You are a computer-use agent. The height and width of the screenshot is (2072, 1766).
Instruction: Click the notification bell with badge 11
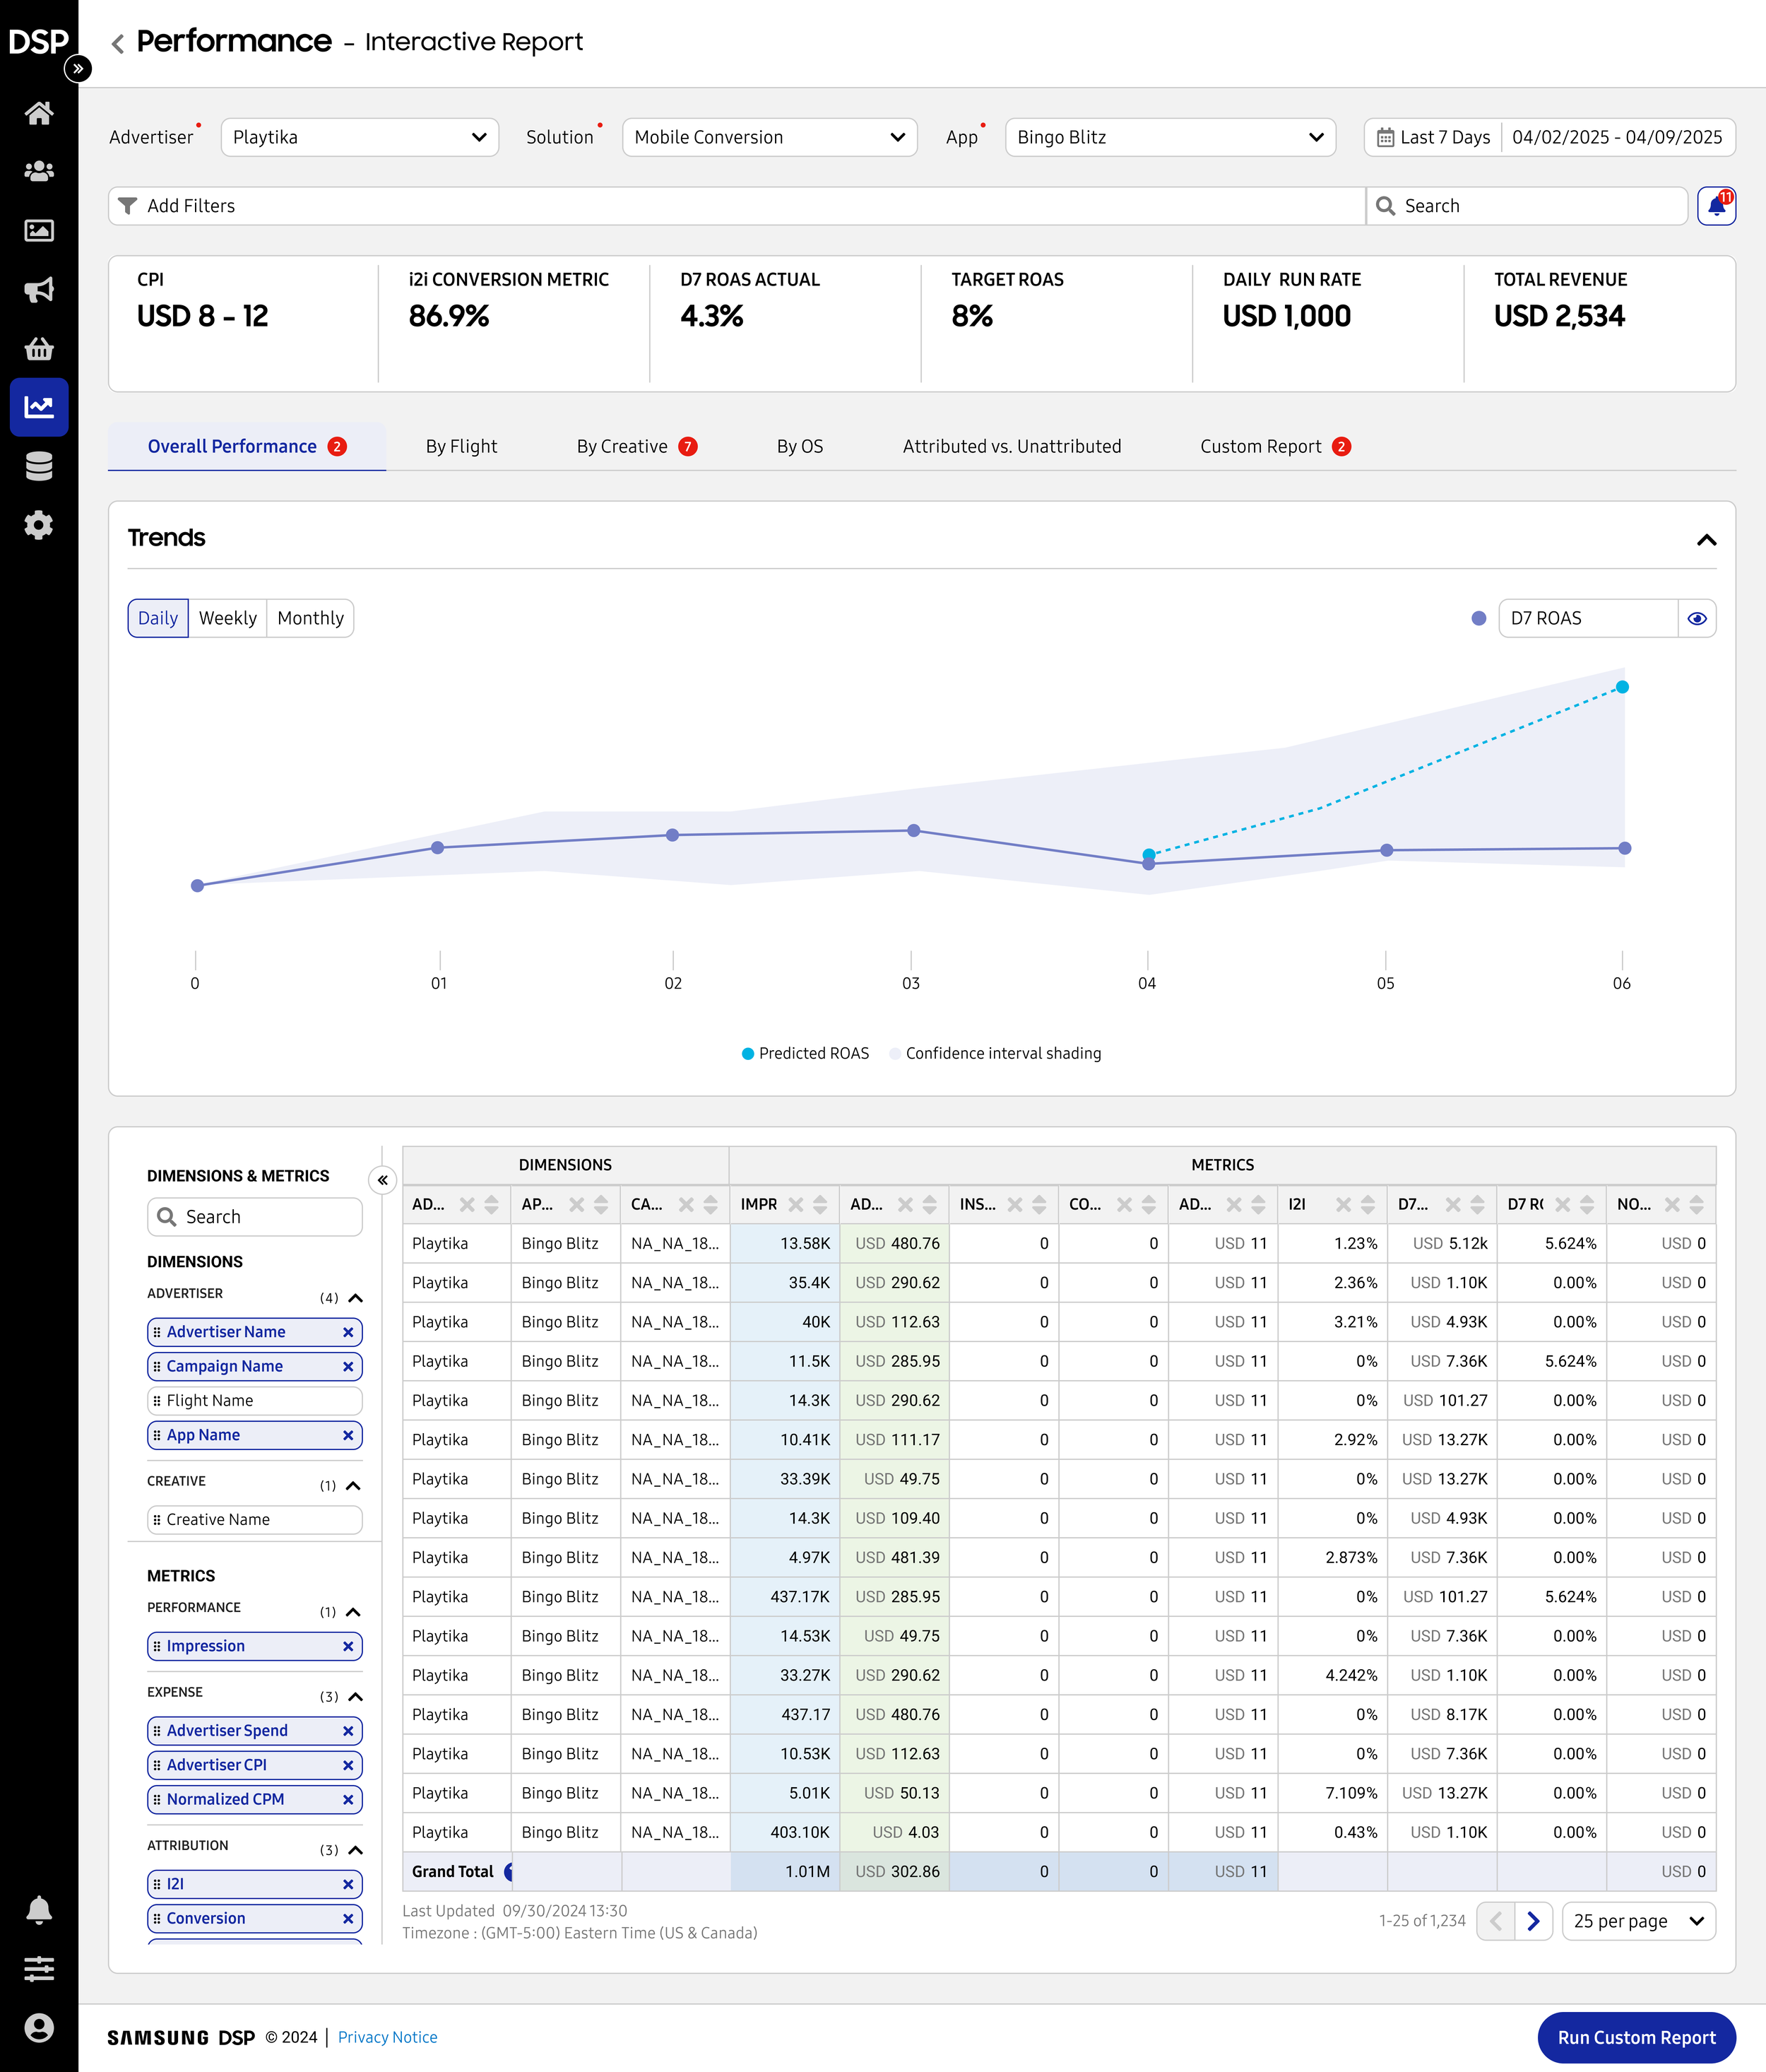click(1716, 206)
